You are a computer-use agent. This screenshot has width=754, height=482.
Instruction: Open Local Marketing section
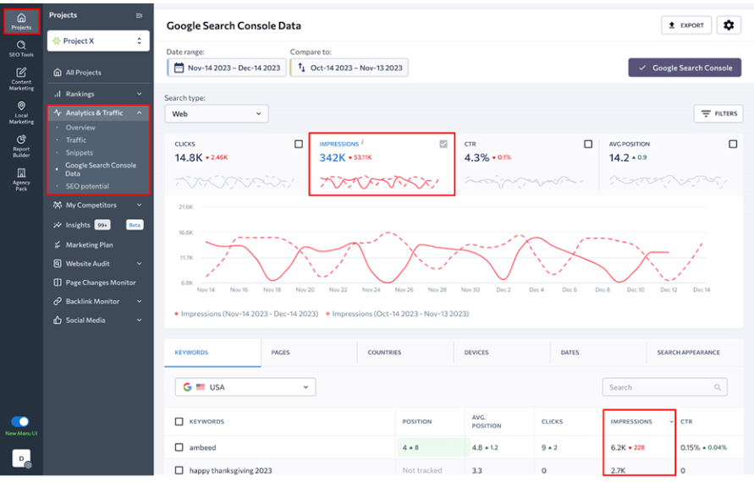click(x=21, y=113)
